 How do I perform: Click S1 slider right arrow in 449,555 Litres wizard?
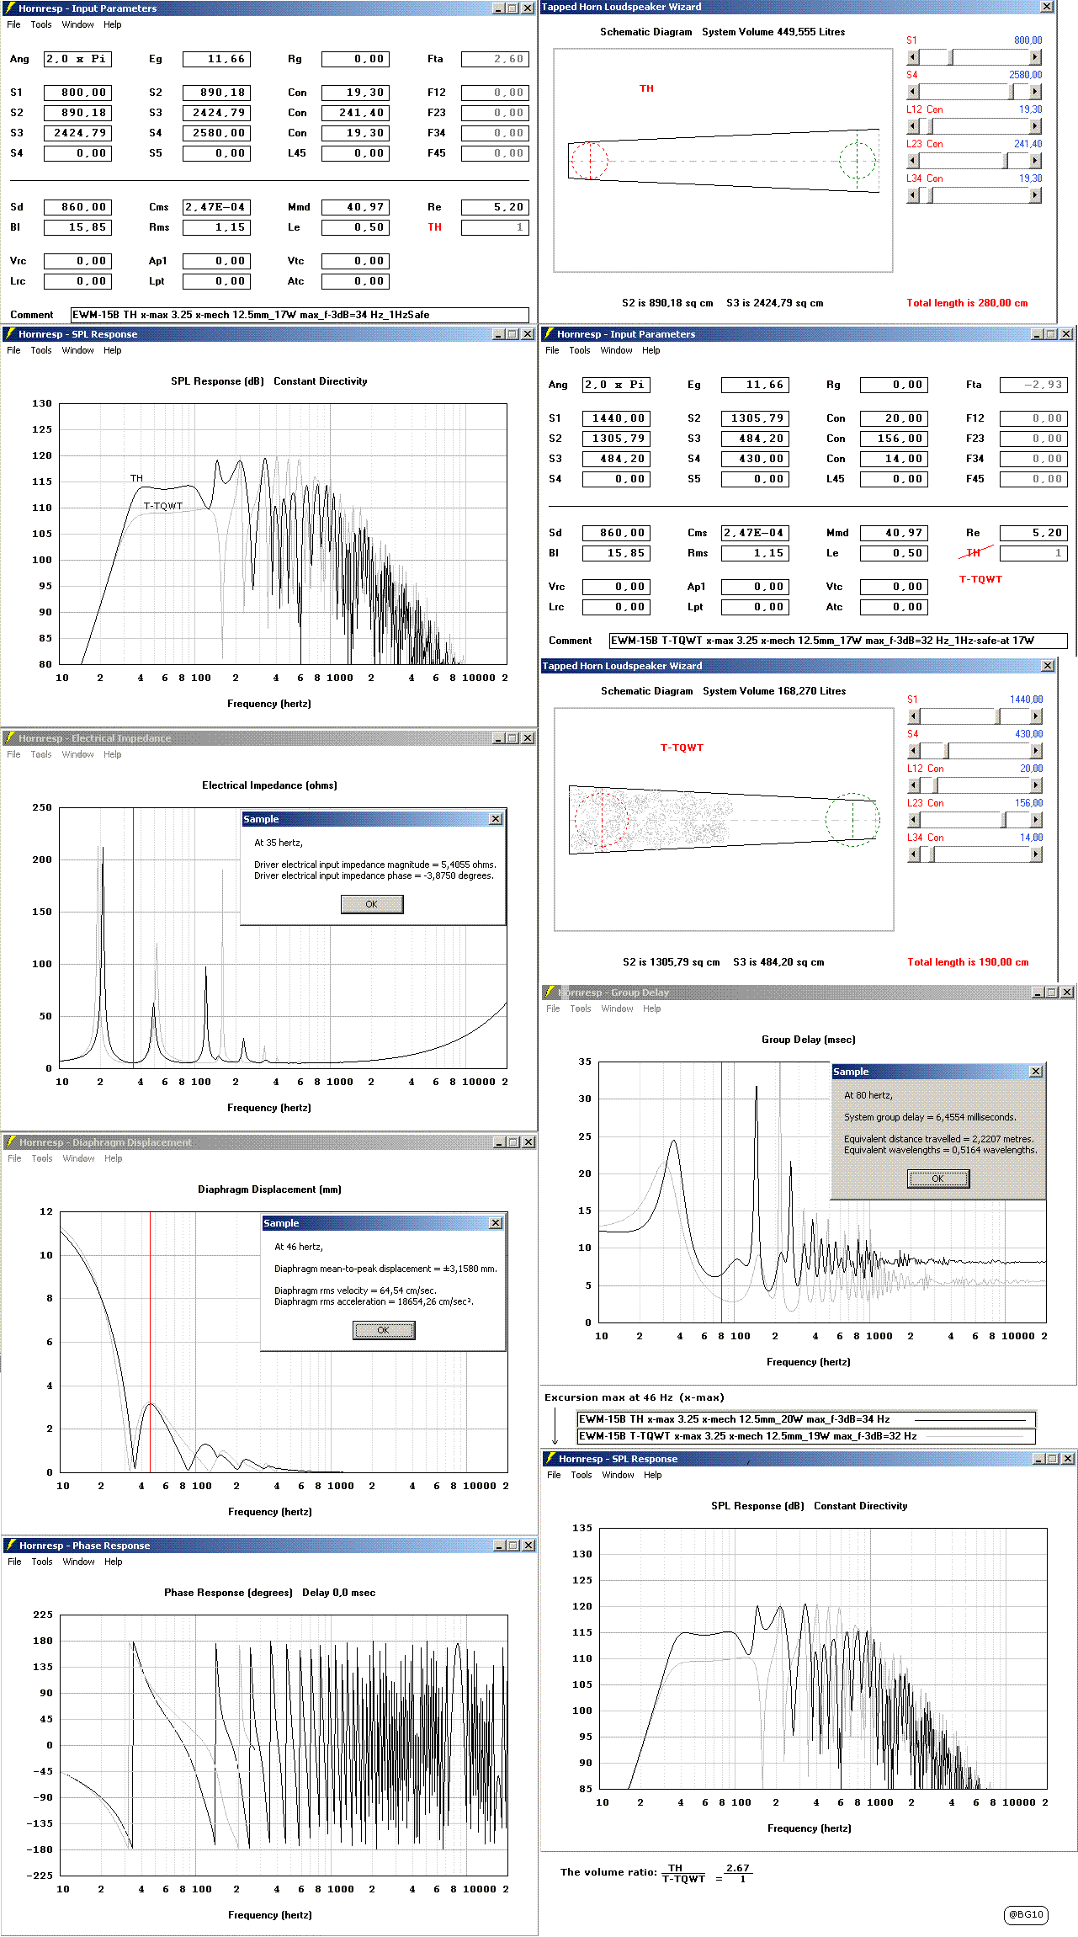tap(1036, 57)
